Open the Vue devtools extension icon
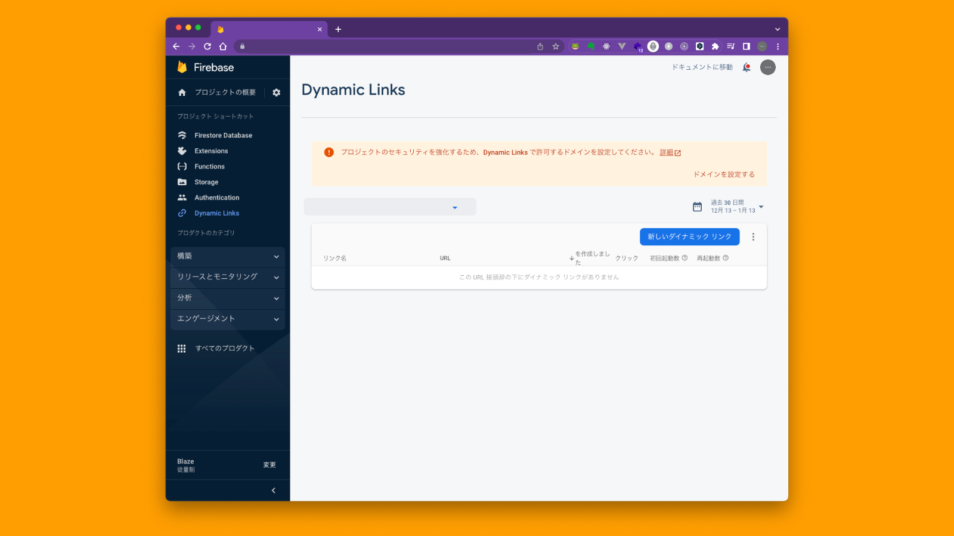This screenshot has height=536, width=954. coord(622,46)
